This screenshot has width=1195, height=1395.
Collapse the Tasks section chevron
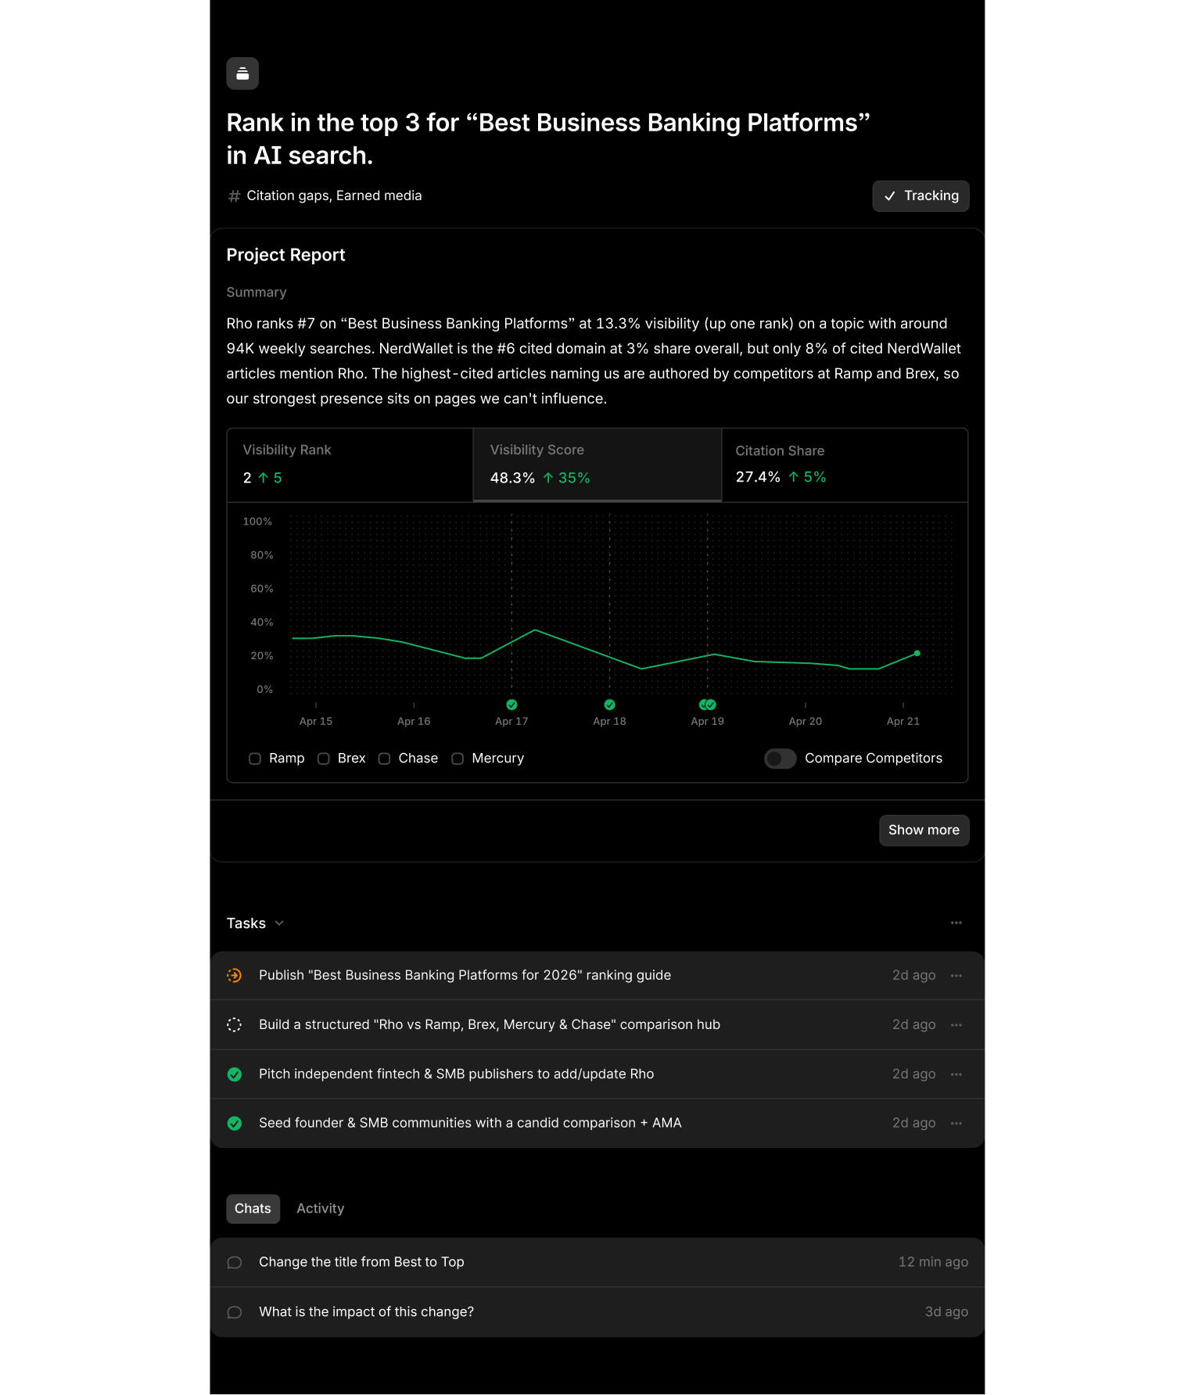tap(279, 923)
